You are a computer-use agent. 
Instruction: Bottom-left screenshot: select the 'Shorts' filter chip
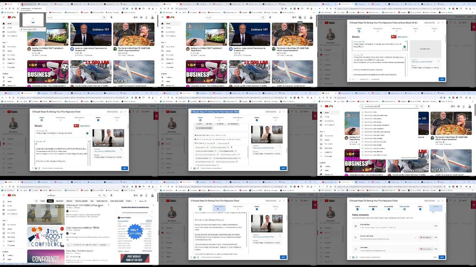(43, 201)
